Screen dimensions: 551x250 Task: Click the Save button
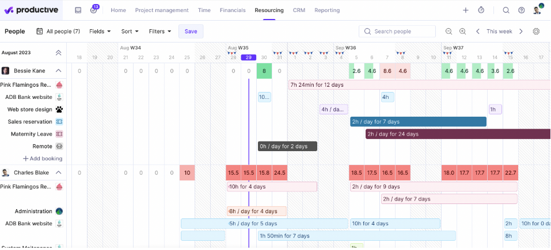point(191,32)
